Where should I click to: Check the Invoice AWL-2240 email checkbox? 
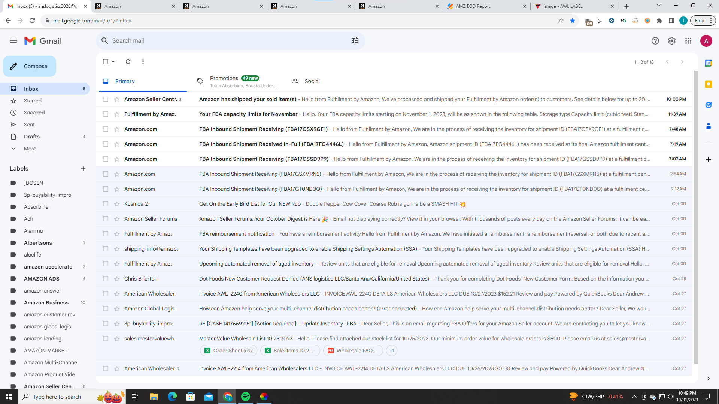coord(106,294)
